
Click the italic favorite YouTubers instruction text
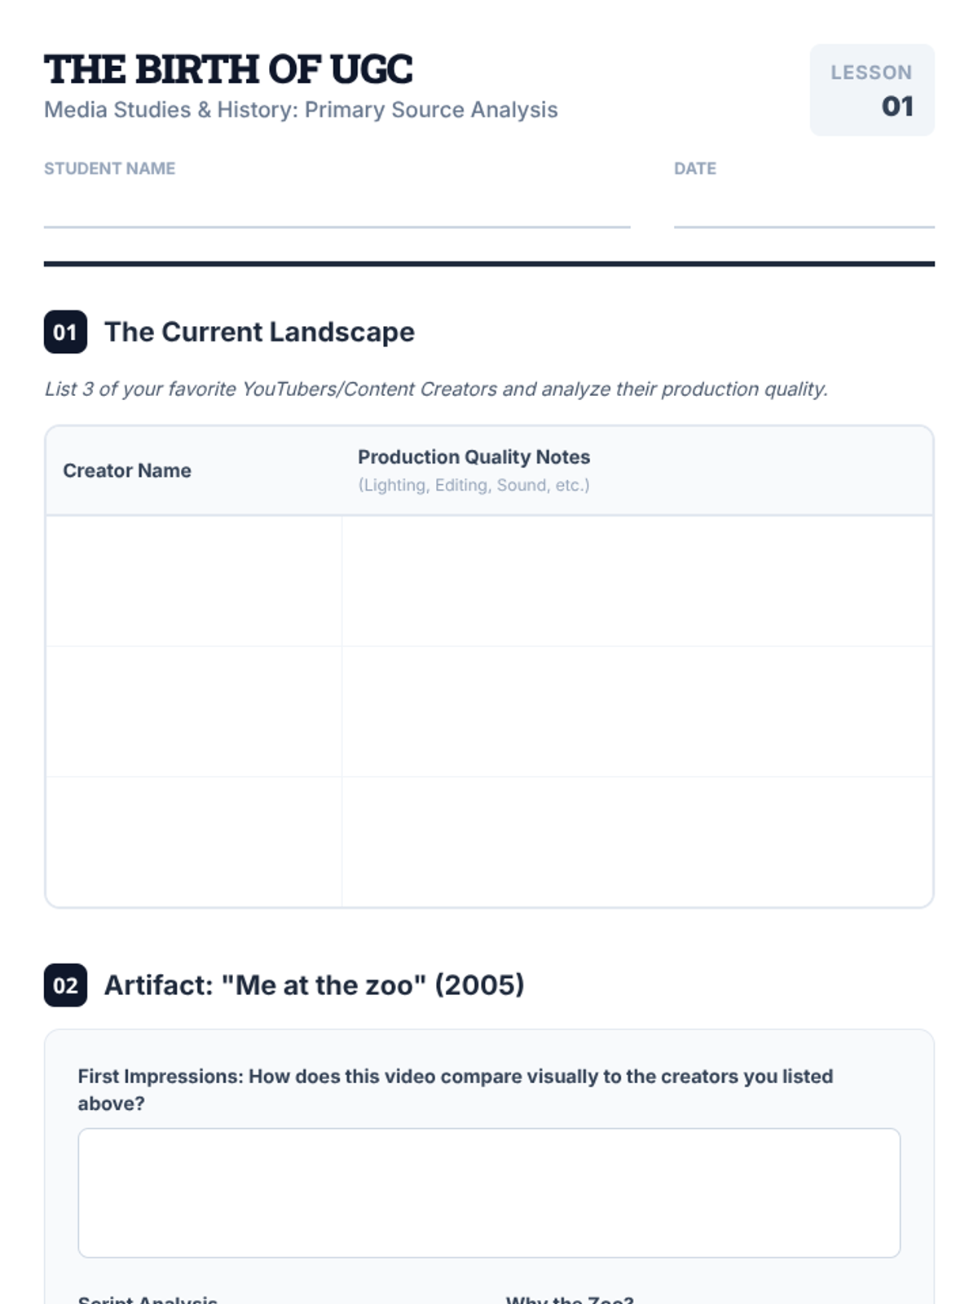pyautogui.click(x=436, y=389)
